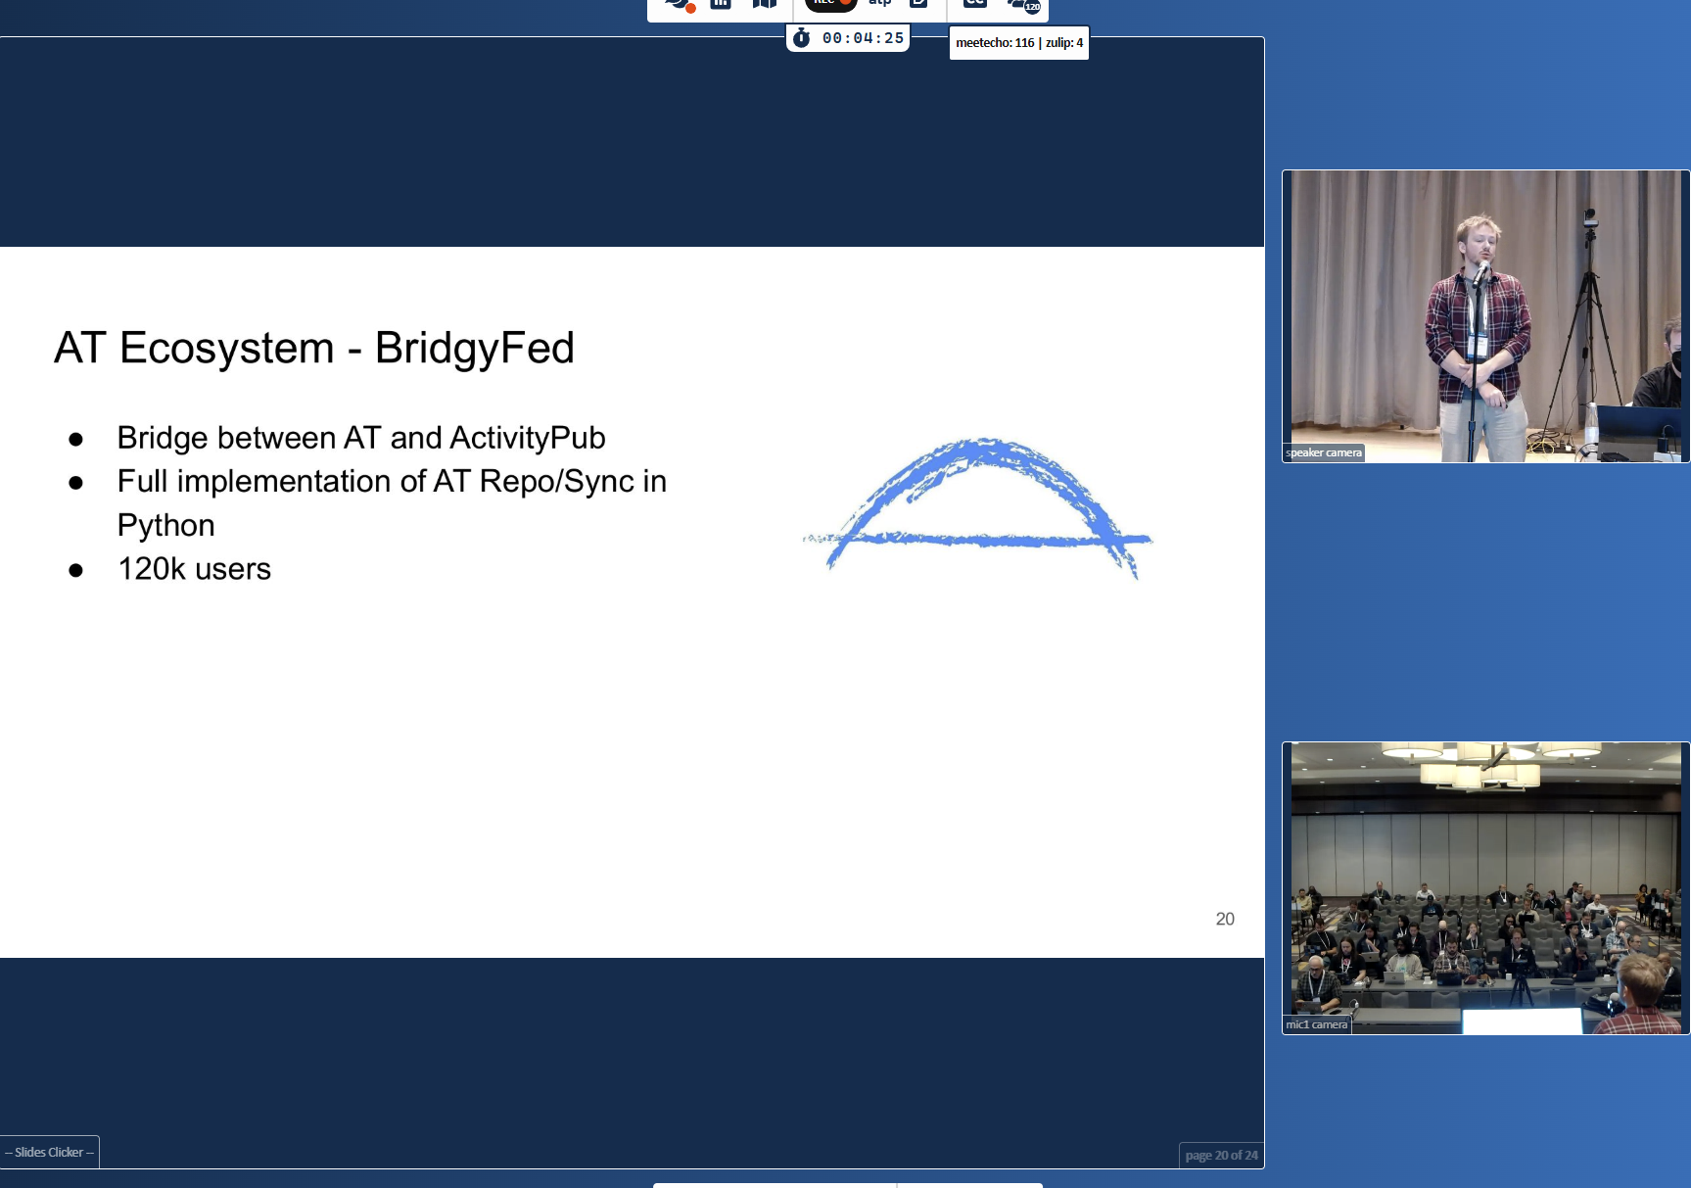Click the Slides Clicker tab
The height and width of the screenshot is (1188, 1691).
[x=49, y=1152]
